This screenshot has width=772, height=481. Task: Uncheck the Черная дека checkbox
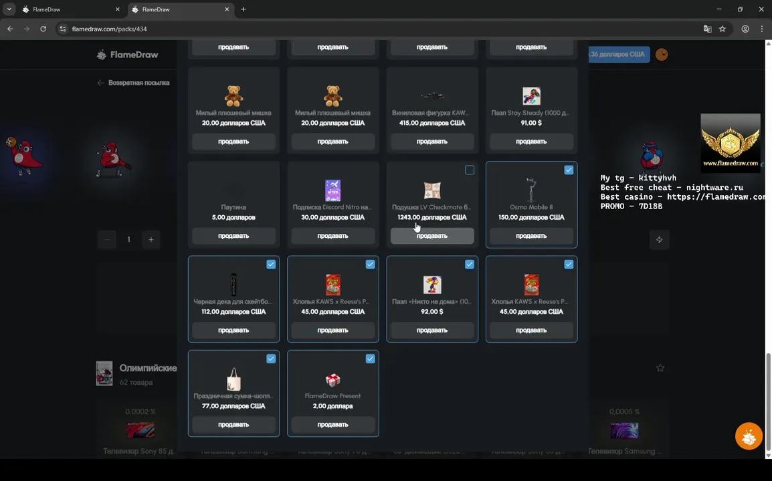tap(271, 264)
